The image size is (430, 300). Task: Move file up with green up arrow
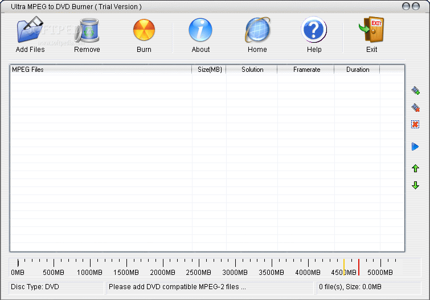point(415,168)
